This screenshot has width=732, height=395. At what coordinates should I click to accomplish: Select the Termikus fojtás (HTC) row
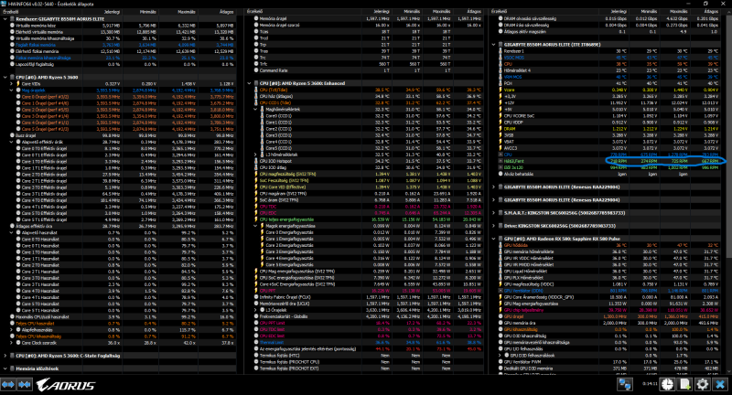coord(368,356)
